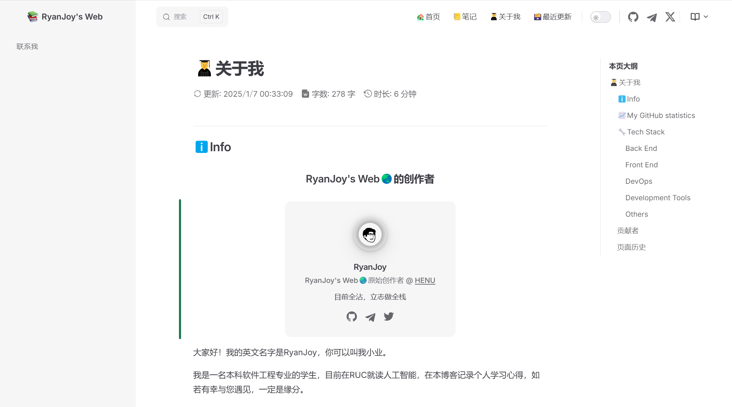Go to 最近更新 page
The height and width of the screenshot is (407, 732).
pos(552,17)
